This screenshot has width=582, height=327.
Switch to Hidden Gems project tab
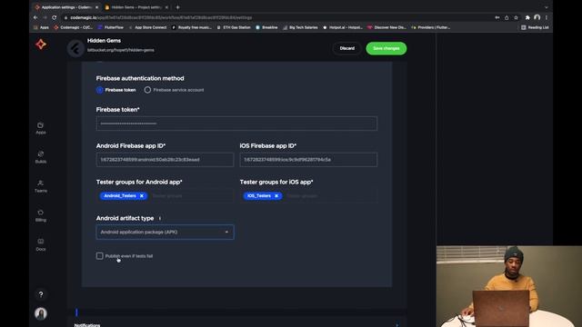(135, 7)
